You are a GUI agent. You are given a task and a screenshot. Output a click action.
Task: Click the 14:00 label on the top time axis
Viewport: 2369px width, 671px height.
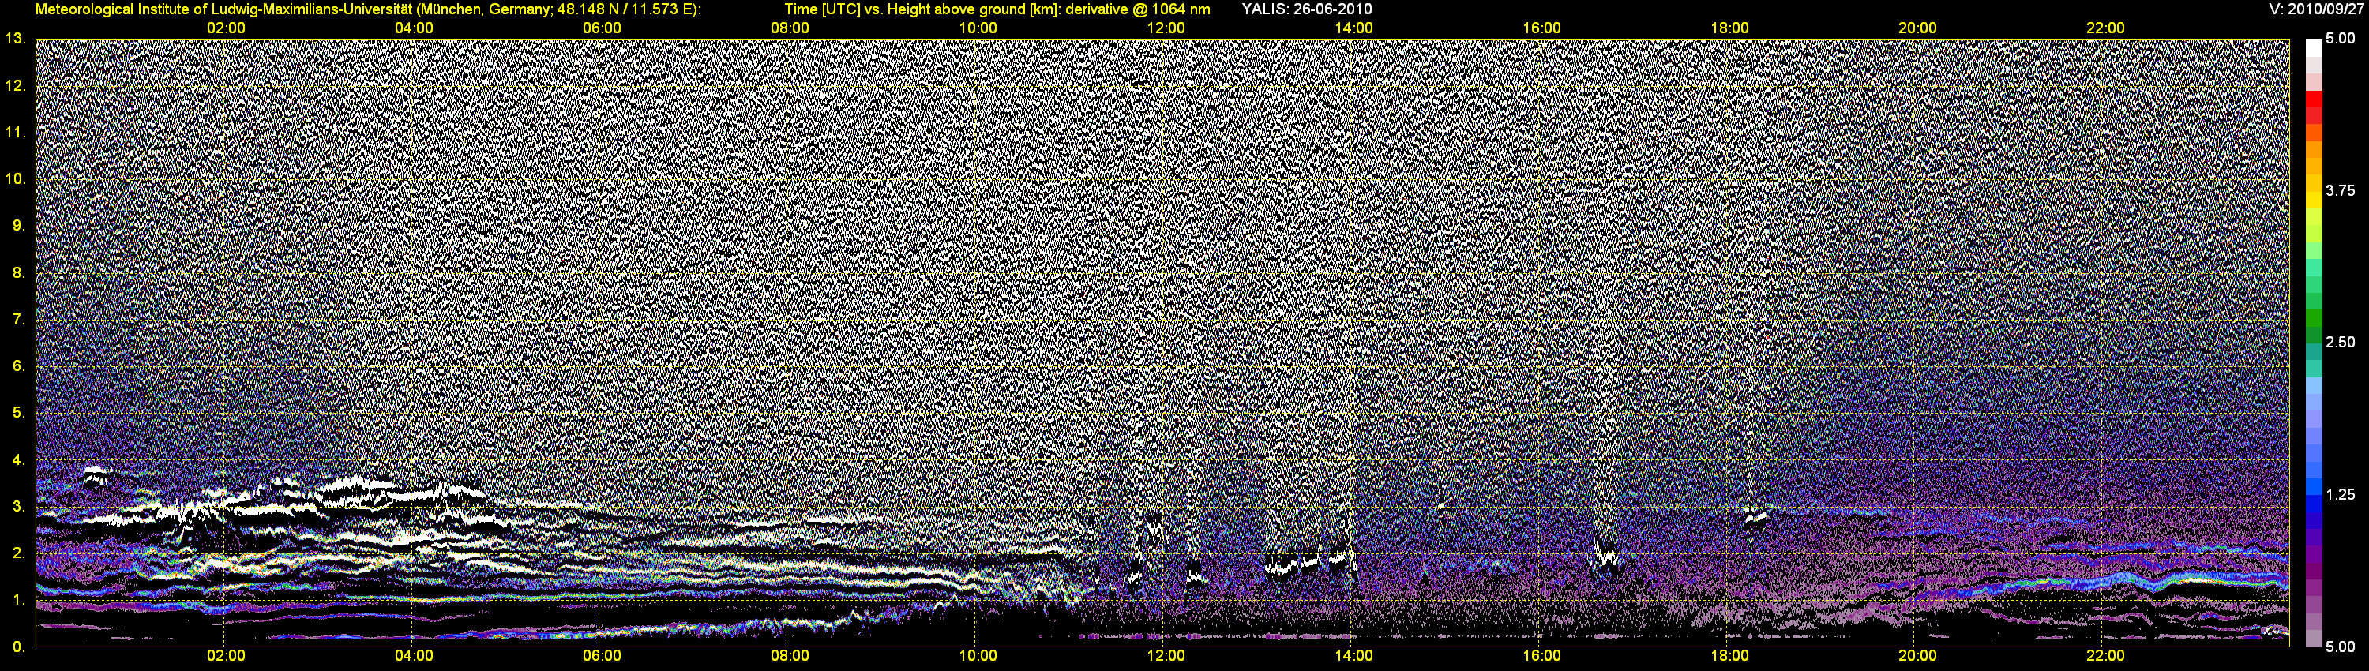click(x=1353, y=28)
